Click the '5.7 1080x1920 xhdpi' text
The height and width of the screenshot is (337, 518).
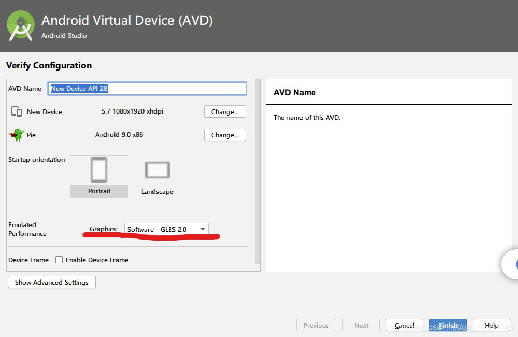(x=133, y=111)
